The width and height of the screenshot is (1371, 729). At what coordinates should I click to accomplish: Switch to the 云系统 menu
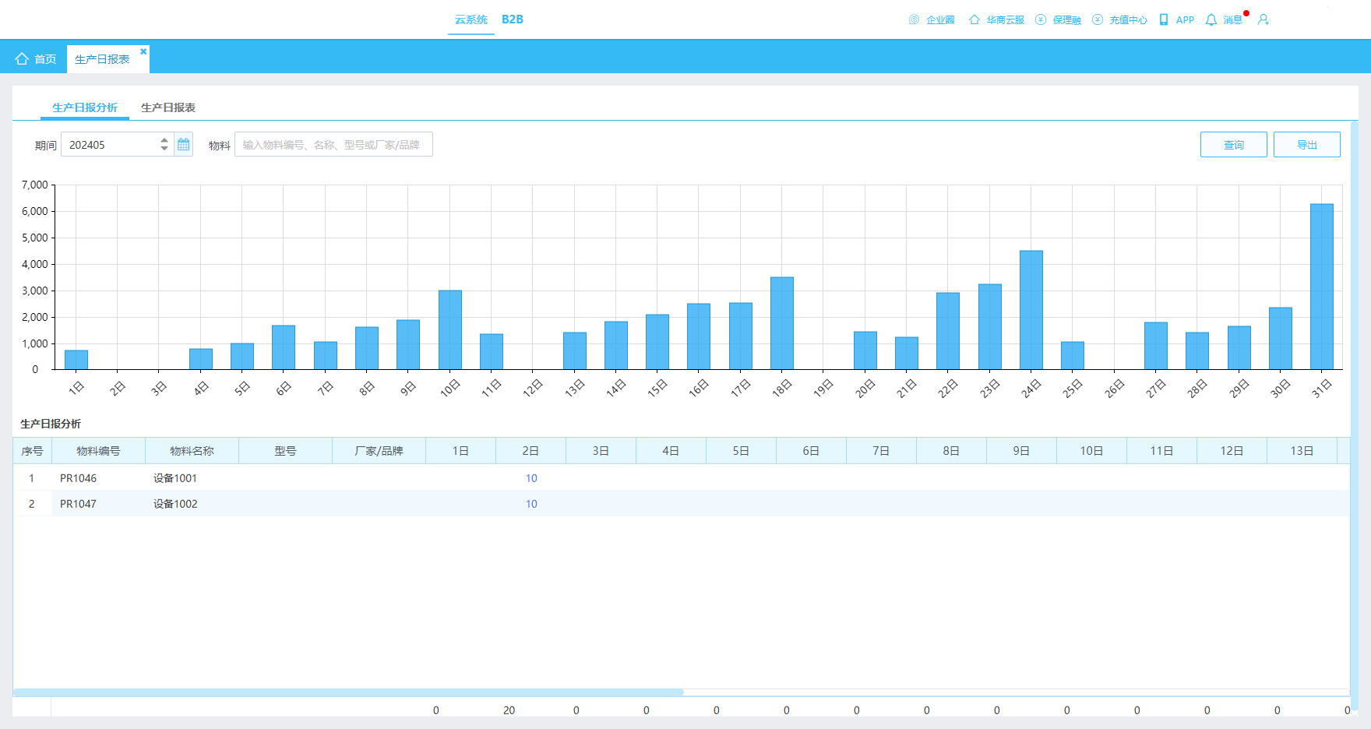pos(471,19)
